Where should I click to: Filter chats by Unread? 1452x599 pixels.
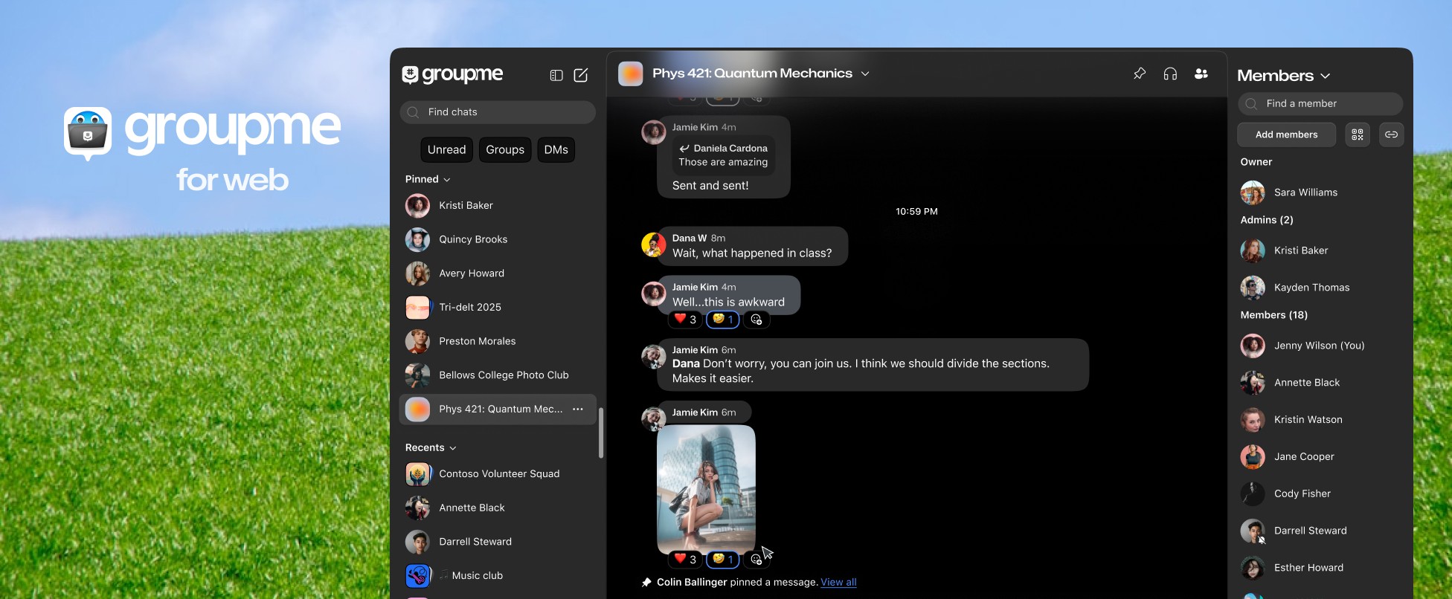click(x=446, y=150)
